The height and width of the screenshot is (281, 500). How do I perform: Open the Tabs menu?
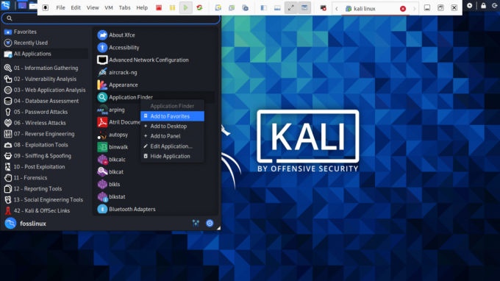tap(124, 7)
